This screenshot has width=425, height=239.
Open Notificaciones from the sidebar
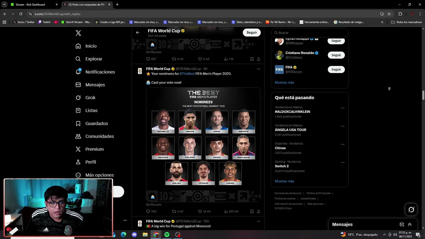tap(95, 72)
